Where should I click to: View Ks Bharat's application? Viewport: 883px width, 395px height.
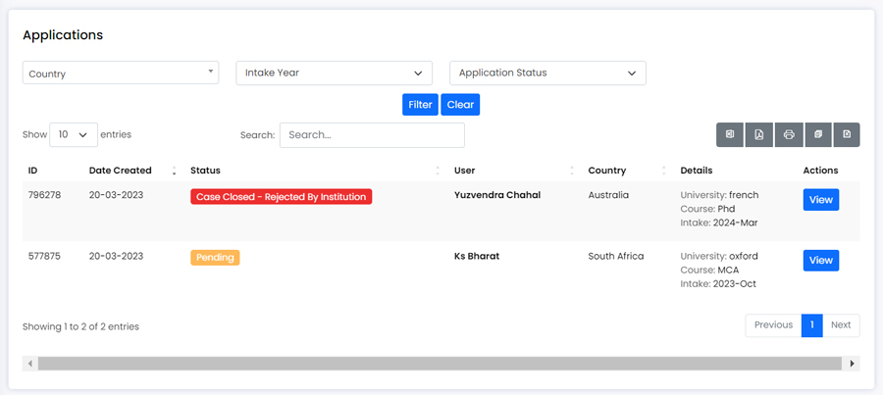click(x=821, y=261)
